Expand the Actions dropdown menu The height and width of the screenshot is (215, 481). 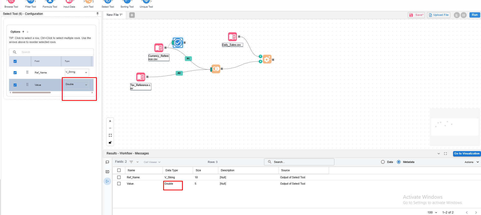pos(471,162)
